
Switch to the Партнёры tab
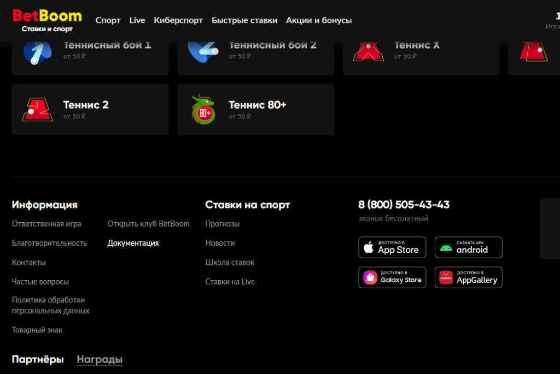pyautogui.click(x=38, y=359)
